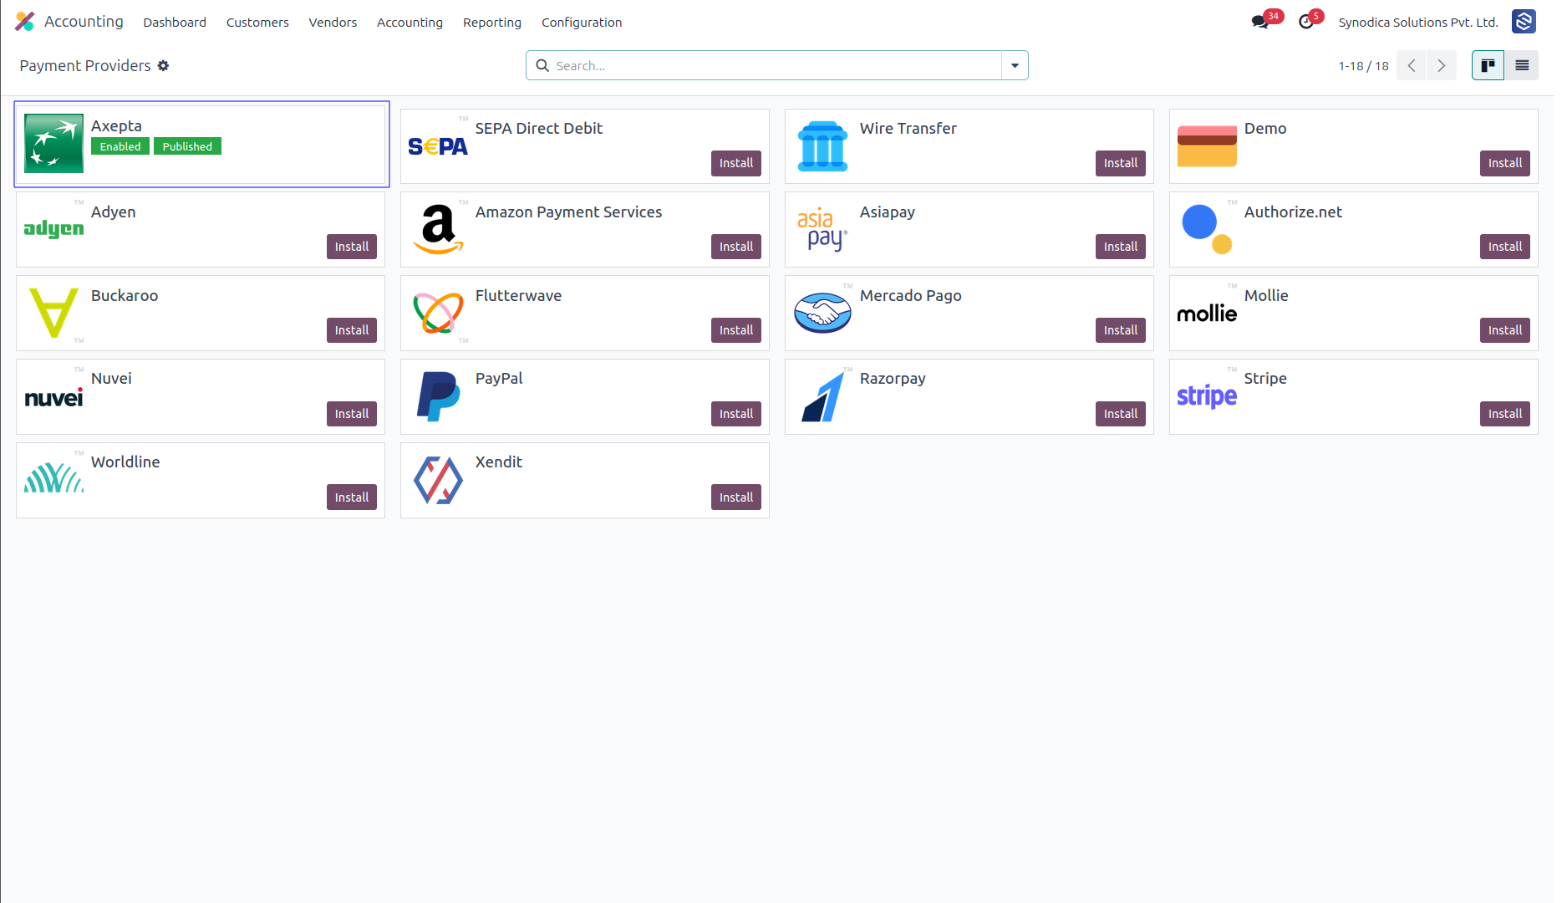1562x903 pixels.
Task: Expand the search options dropdown arrow
Action: tap(1015, 65)
